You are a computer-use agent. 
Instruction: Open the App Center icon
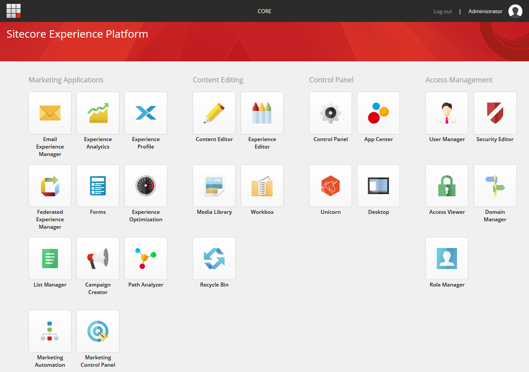(378, 113)
